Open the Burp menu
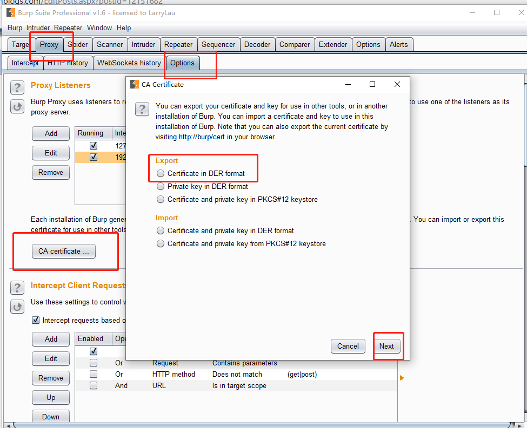The height and width of the screenshot is (428, 527). point(15,28)
